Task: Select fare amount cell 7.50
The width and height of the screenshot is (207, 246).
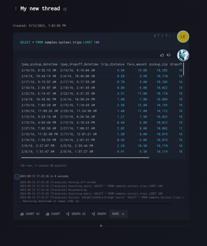Action: 143,117
